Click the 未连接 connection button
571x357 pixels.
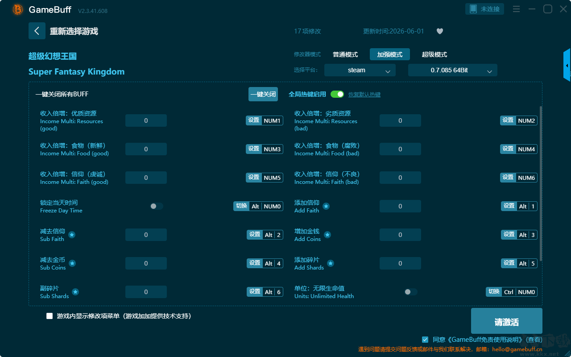tap(485, 9)
